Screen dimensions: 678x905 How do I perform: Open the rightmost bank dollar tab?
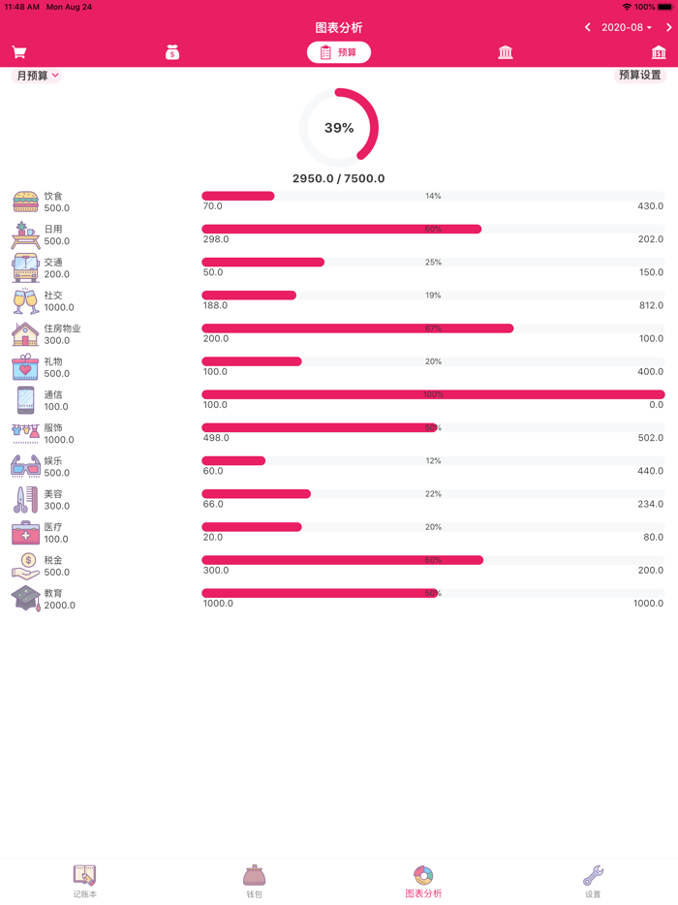coord(659,52)
